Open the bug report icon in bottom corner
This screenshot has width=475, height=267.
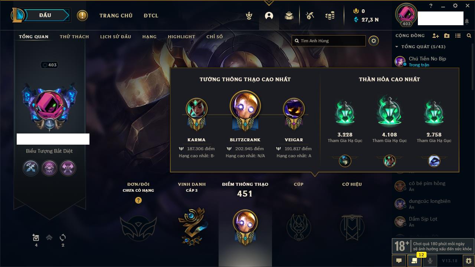[469, 261]
